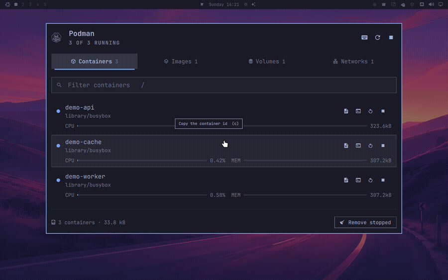This screenshot has height=280, width=448.
Task: Open the launcher icon in the top bar
Action: point(7,4)
